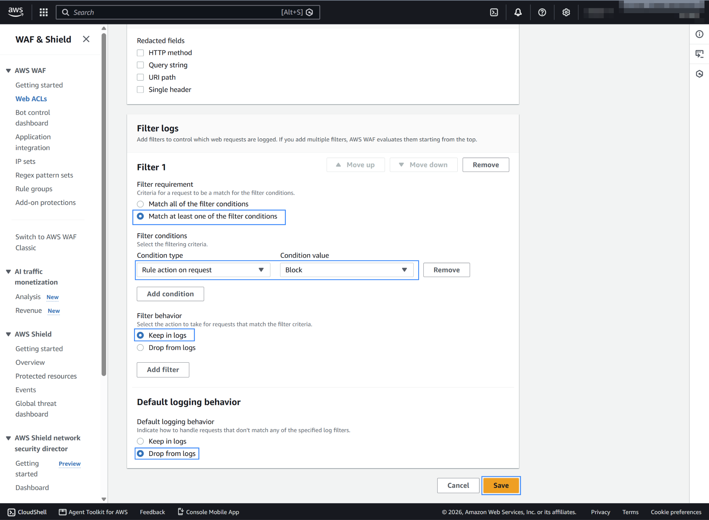This screenshot has width=709, height=520.
Task: Click the Add condition button
Action: click(x=170, y=294)
